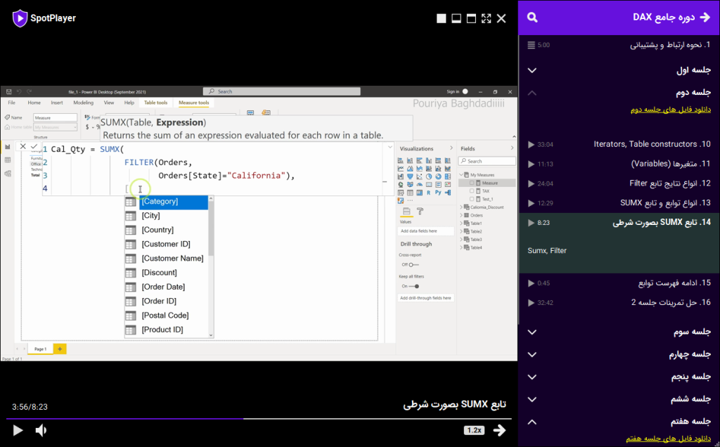Open the Home table dropdown
Screen dimensions: 720x447
click(x=55, y=127)
